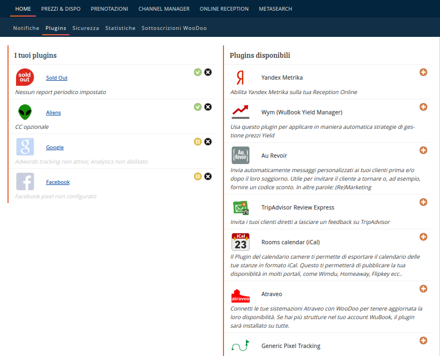Image resolution: width=440 pixels, height=356 pixels.
Task: Toggle the Sold Out plugin green checkmark
Action: coord(198,72)
